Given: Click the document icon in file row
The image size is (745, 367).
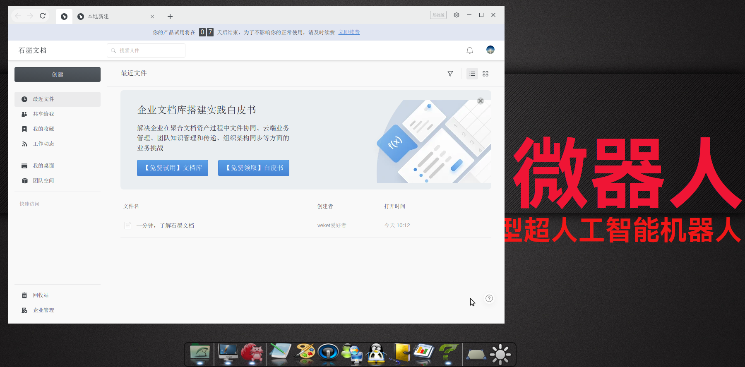Looking at the screenshot, I should coord(128,225).
